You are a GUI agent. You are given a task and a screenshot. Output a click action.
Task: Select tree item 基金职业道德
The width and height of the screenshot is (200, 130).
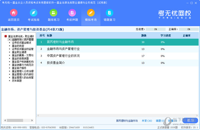tap(19, 52)
